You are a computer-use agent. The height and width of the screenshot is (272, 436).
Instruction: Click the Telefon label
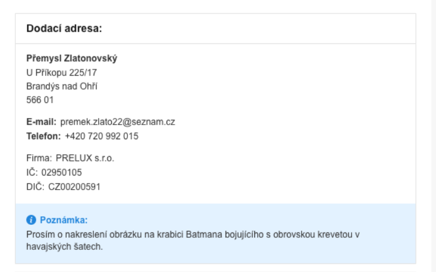tap(43, 136)
